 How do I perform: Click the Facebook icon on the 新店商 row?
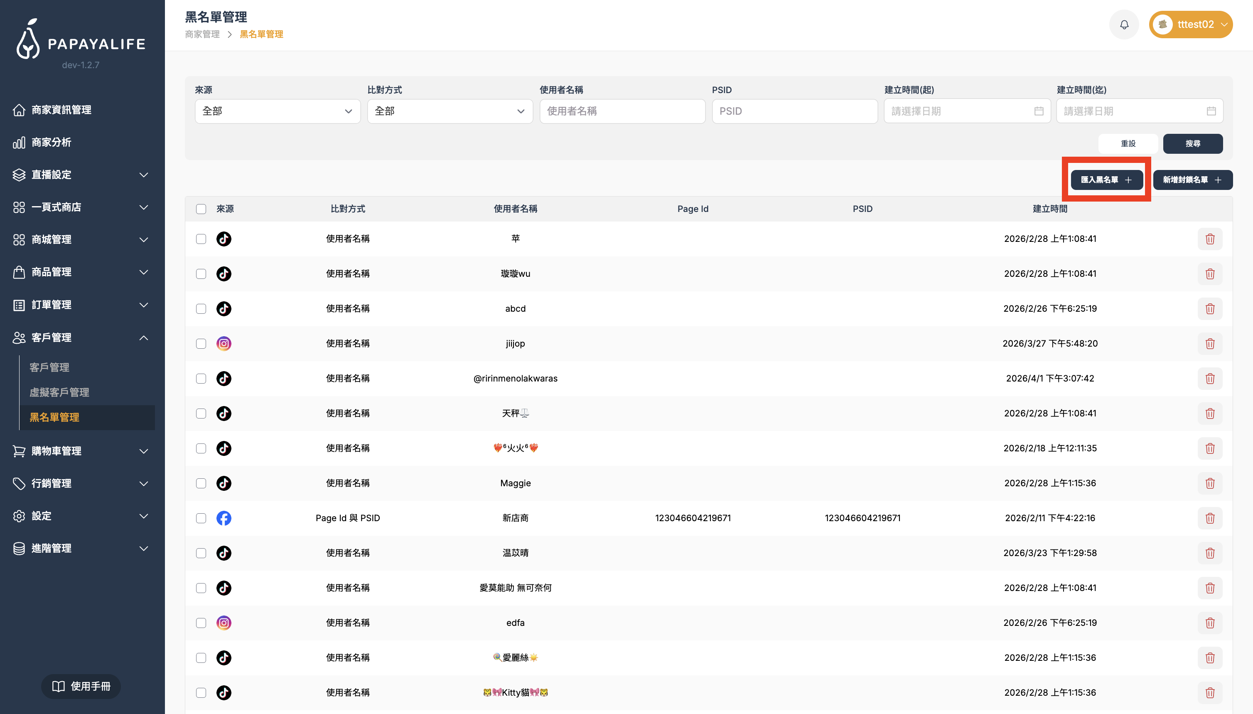click(224, 518)
